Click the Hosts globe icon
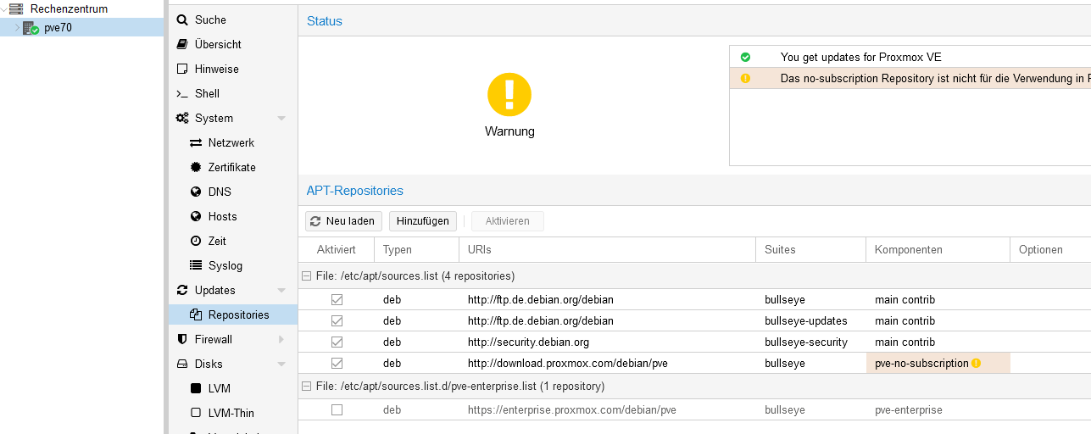The height and width of the screenshot is (434, 1091). [x=196, y=216]
